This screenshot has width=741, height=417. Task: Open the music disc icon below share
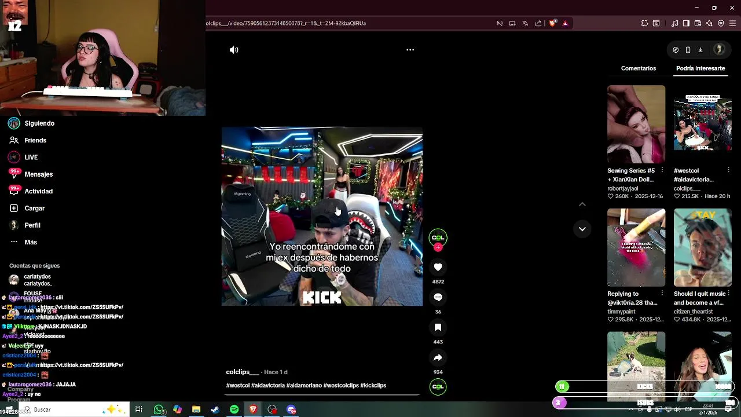pos(438,386)
